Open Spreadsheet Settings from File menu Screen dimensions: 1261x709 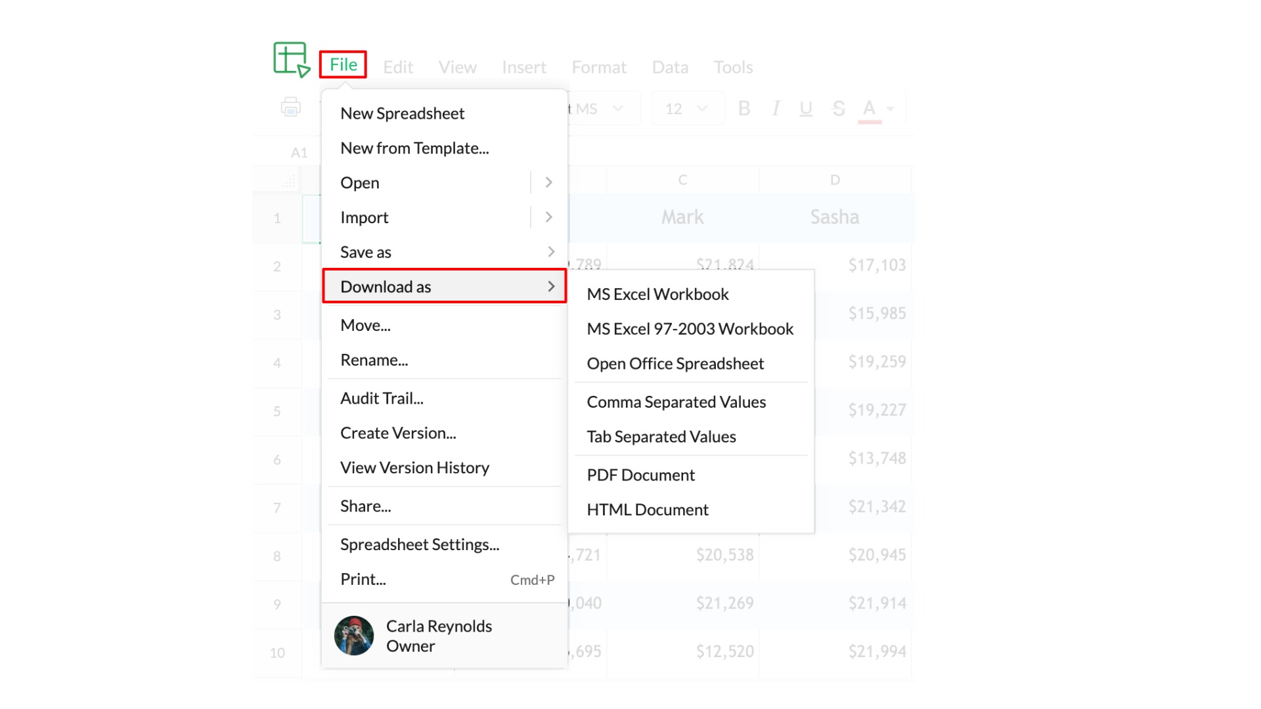point(420,544)
